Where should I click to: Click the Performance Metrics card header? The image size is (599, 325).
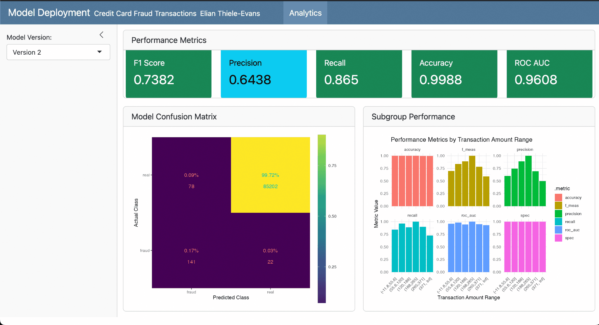coord(359,40)
